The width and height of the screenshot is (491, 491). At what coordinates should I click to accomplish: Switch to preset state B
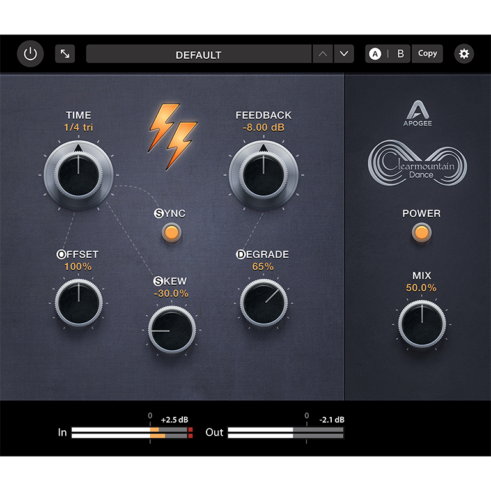tap(401, 54)
